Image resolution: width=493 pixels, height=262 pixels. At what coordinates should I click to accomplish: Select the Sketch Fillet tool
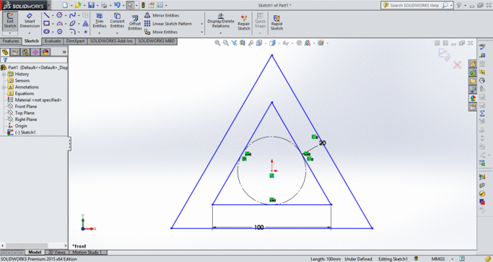(73, 32)
